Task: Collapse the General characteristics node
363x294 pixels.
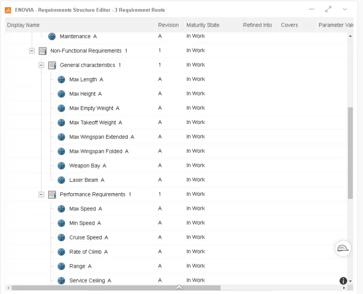Action: [x=41, y=65]
